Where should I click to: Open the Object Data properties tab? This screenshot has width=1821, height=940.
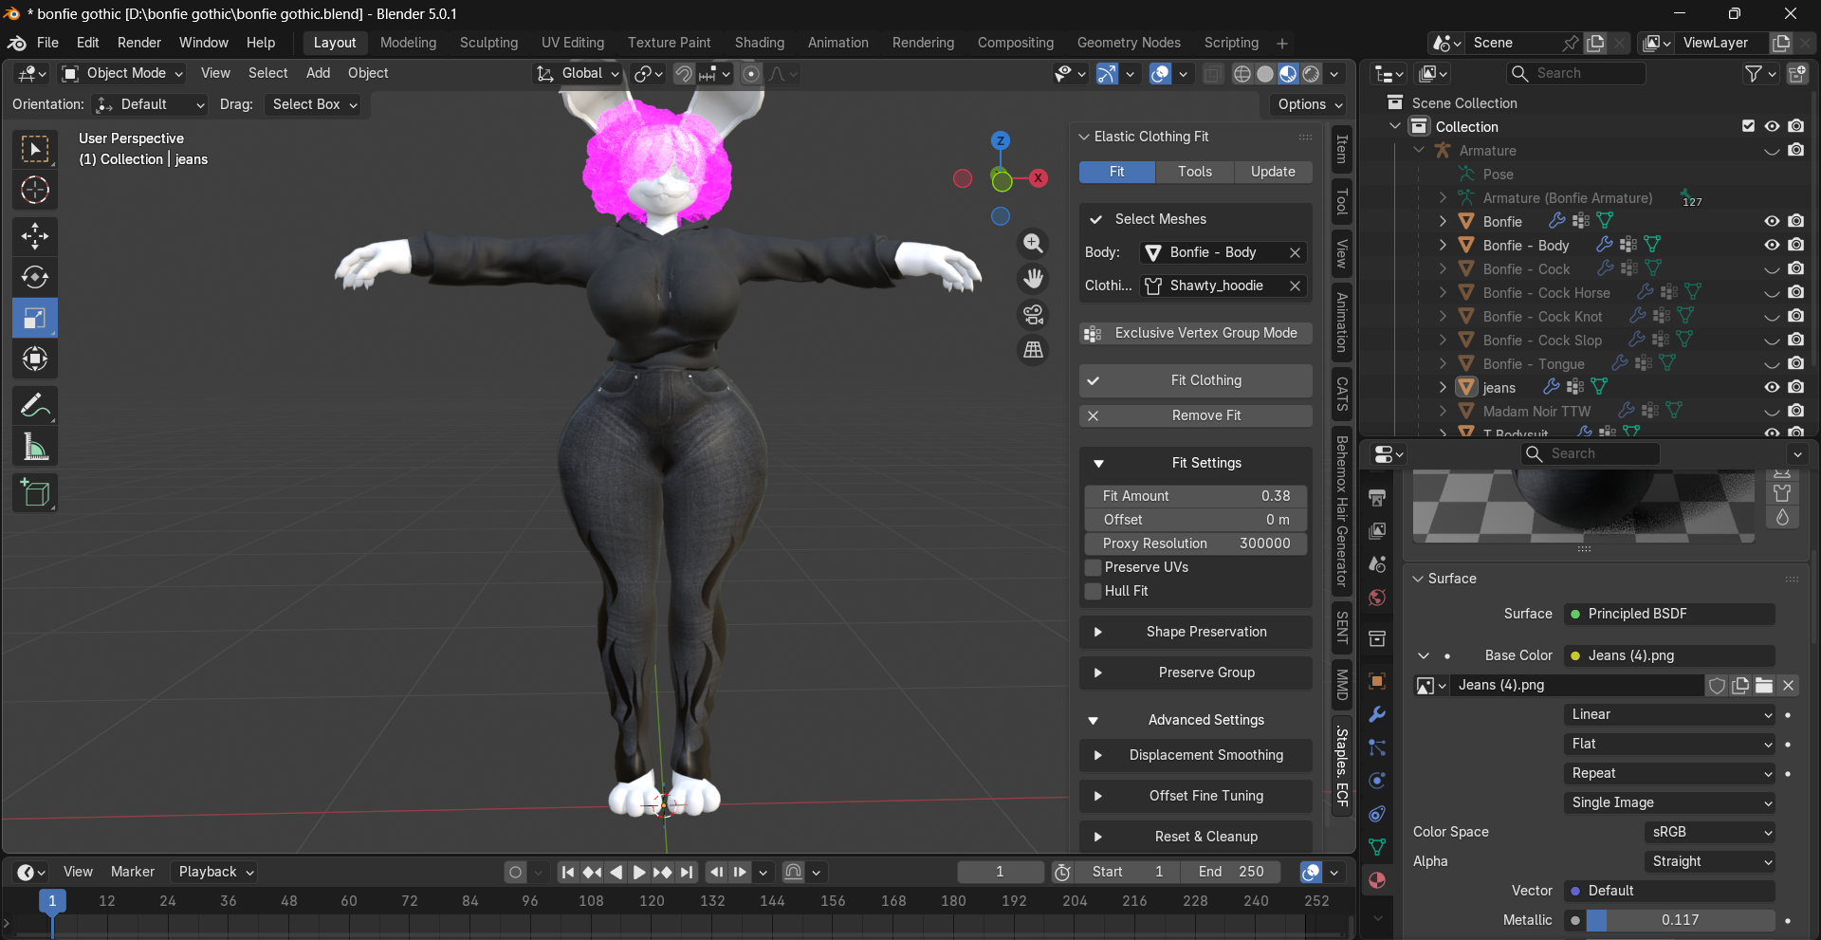tap(1377, 847)
